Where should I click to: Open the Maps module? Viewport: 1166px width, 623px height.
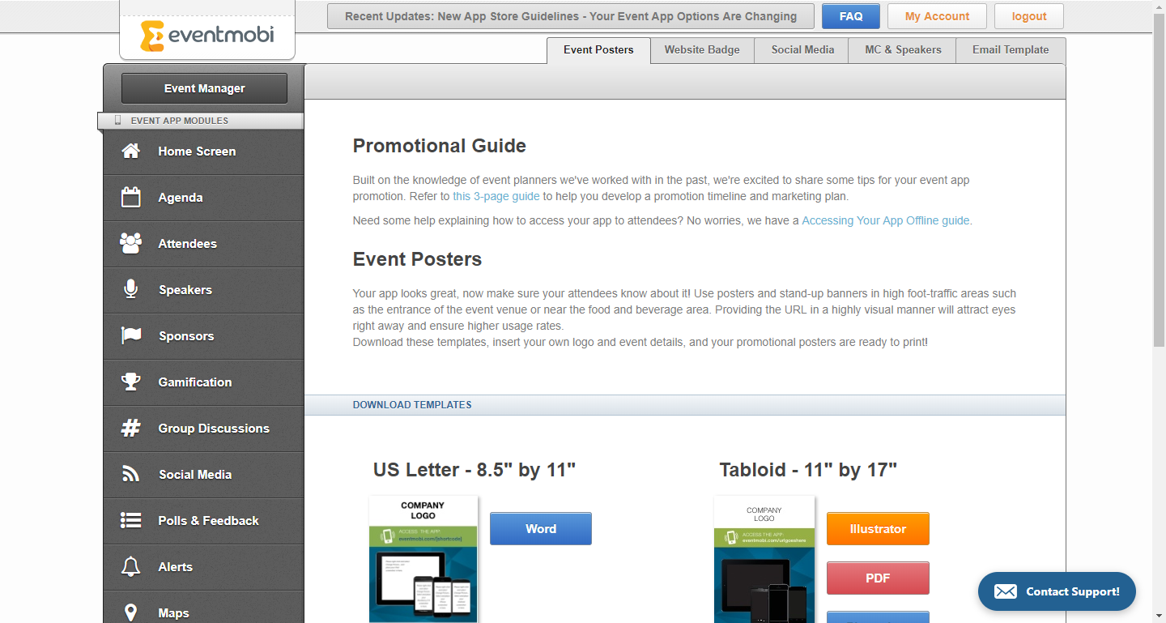(x=204, y=607)
